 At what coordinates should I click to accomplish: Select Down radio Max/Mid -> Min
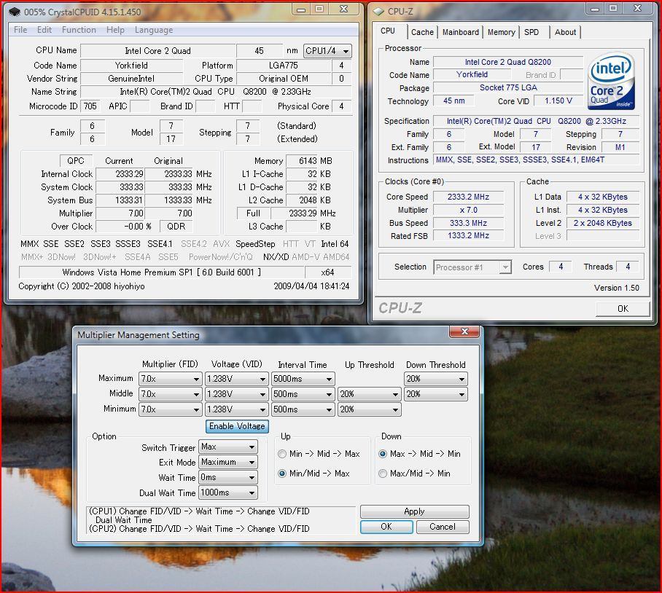(x=383, y=474)
